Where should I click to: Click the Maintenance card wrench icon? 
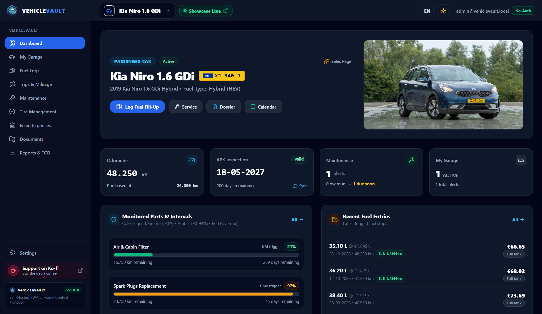pyautogui.click(x=411, y=160)
